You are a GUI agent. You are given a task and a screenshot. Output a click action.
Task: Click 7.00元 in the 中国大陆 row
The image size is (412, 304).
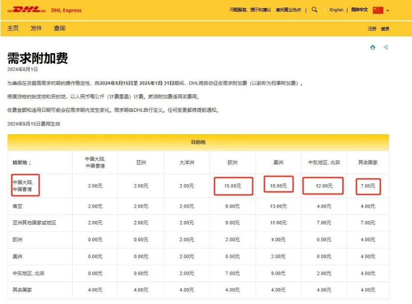tap(368, 186)
